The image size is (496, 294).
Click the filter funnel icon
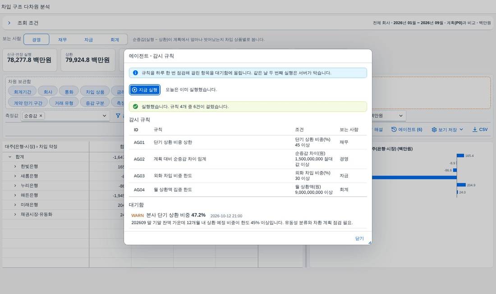(x=118, y=116)
